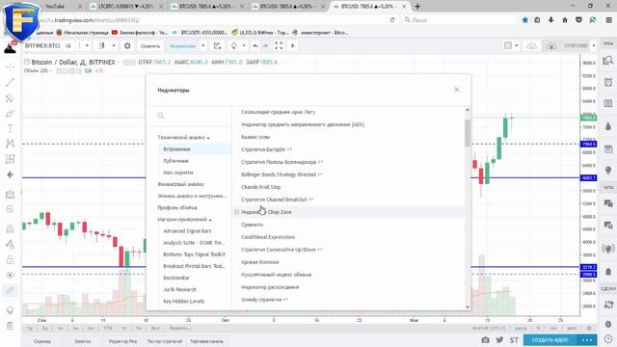Open the Strategy Tester bottom tab
Viewport: 617px width, 347px height.
pos(165,341)
